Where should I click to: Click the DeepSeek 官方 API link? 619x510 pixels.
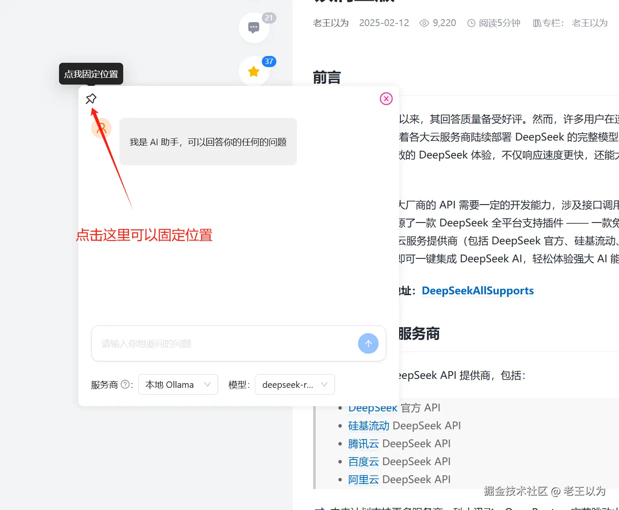[372, 407]
